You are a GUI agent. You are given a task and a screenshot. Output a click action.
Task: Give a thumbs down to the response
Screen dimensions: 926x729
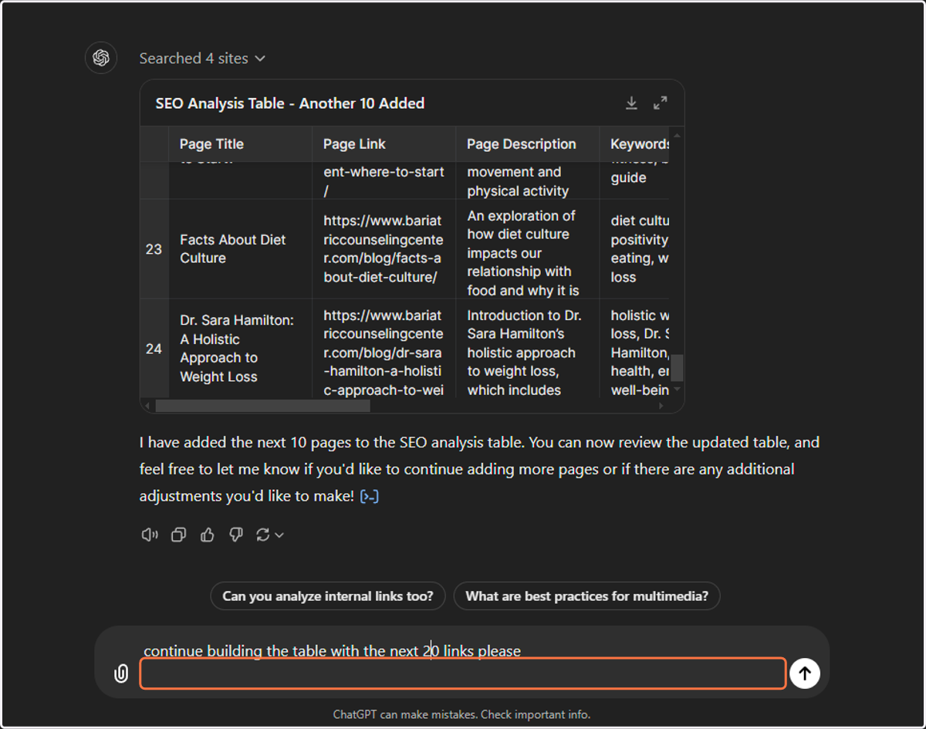click(x=236, y=535)
